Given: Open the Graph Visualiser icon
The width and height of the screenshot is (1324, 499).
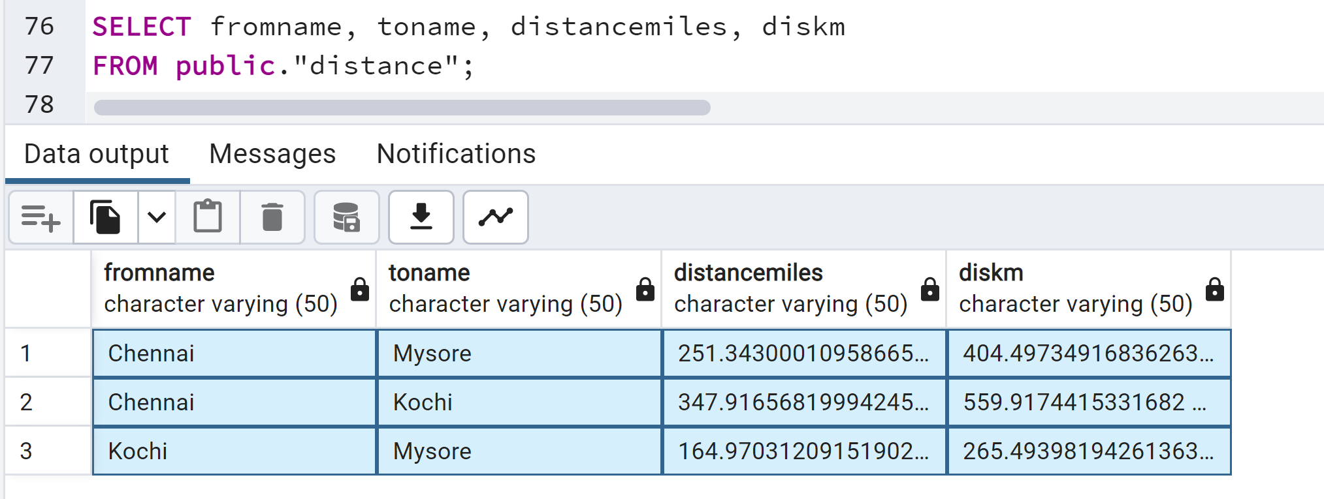Looking at the screenshot, I should coord(496,217).
